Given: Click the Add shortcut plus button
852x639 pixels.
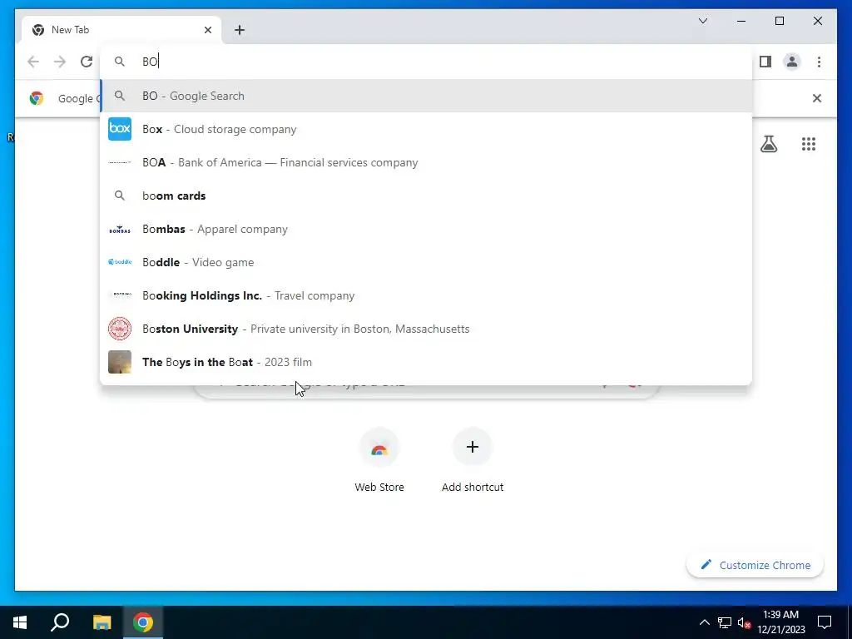Looking at the screenshot, I should (x=473, y=447).
